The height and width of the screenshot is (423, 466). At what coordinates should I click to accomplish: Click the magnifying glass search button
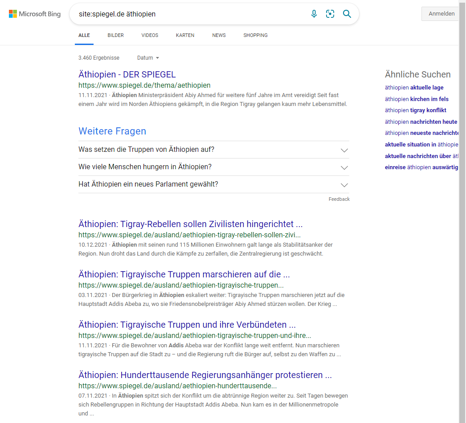(347, 14)
